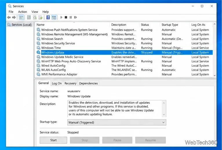
Task: Click the Forward arrow toolbar icon
Action: 14,17
